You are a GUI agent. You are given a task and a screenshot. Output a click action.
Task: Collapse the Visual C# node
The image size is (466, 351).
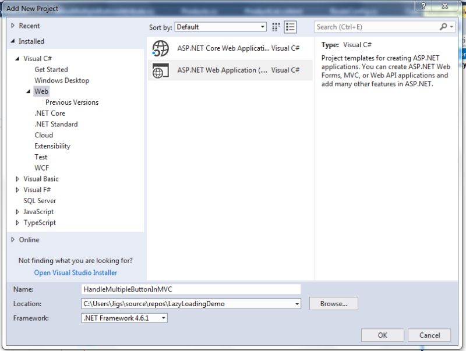click(x=17, y=58)
